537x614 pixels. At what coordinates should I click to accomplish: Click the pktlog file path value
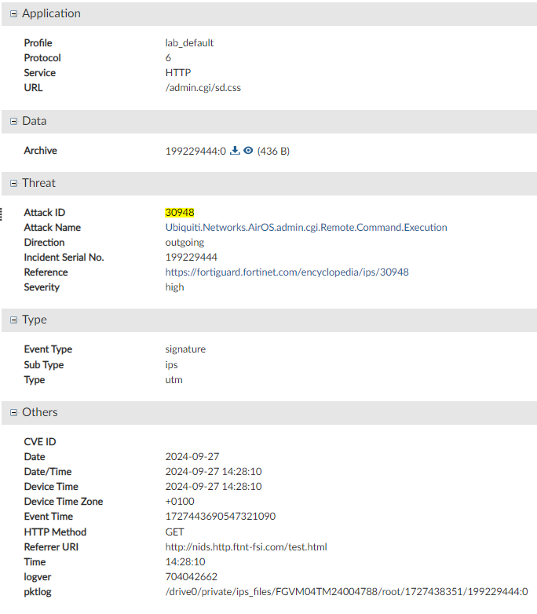click(x=346, y=592)
